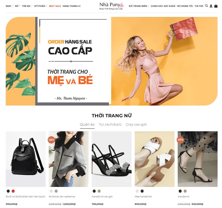Click the -57% discount badge

pyautogui.click(x=180, y=140)
